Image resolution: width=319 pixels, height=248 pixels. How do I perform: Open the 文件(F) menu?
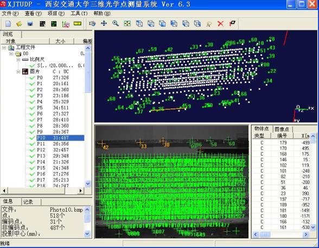coord(10,14)
